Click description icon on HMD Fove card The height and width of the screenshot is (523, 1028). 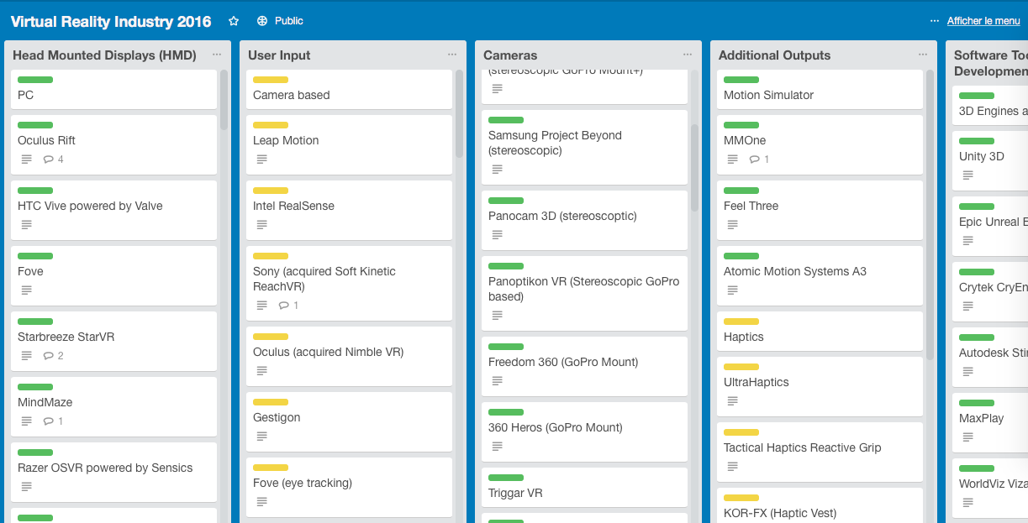click(x=26, y=290)
